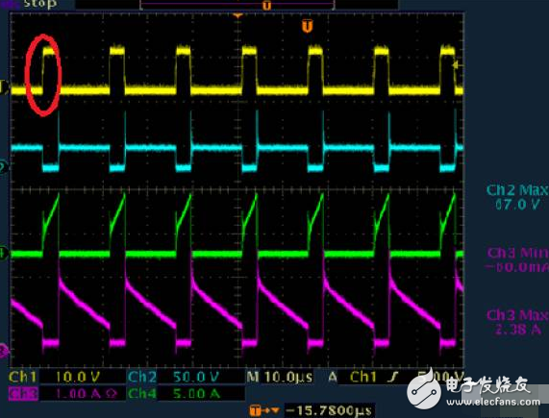Click the magenta channel 3 ground marker
Viewport: 549px width, 418px height.
point(3,350)
